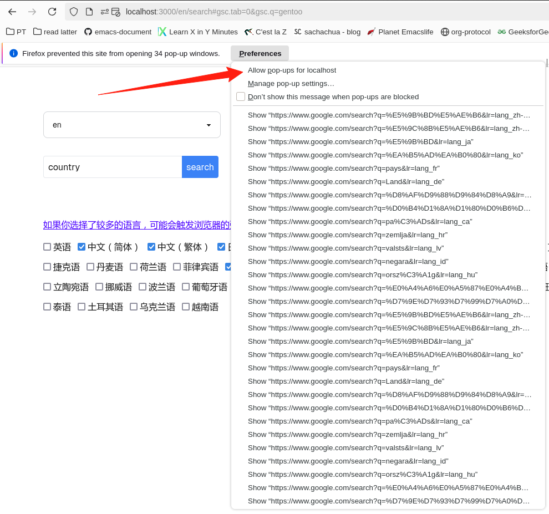Viewport: 549px width, 514px height.
Task: Open the org-protocol bookmark
Action: [x=465, y=32]
